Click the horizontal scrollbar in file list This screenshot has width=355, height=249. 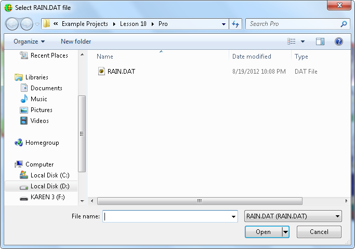point(199,201)
